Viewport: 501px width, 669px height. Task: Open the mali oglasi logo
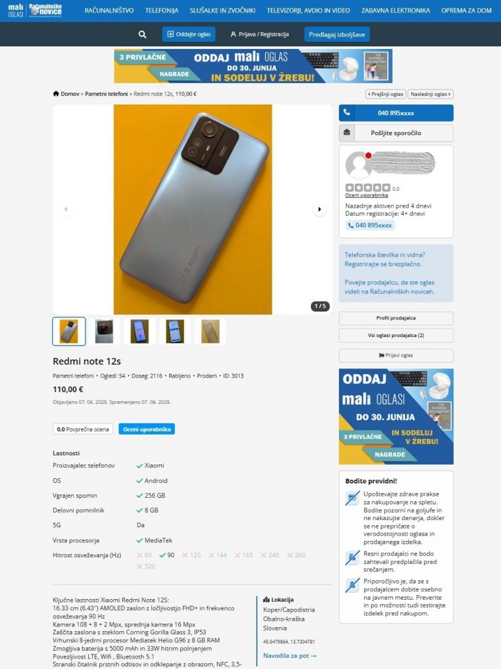[16, 10]
